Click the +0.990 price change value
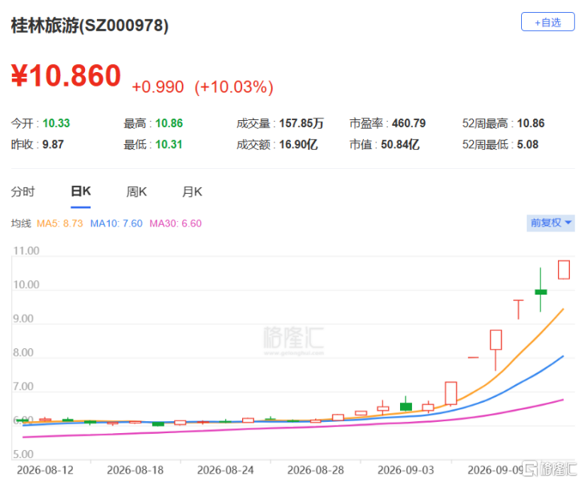This screenshot has width=582, height=482. click(x=158, y=87)
